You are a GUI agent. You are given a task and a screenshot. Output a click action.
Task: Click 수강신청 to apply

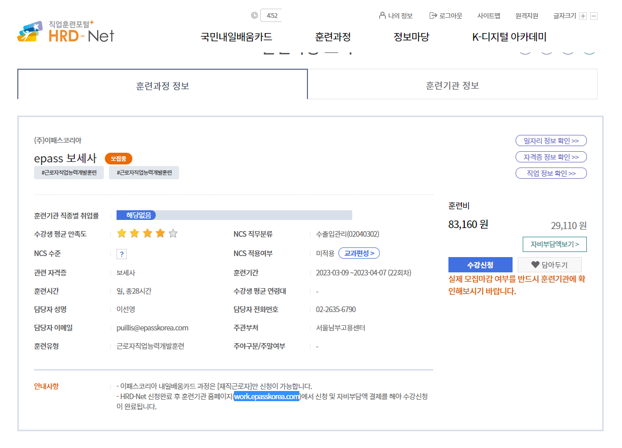480,265
